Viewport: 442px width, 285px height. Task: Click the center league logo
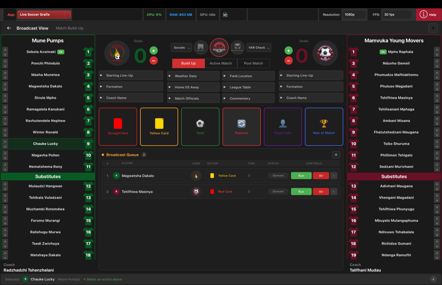pyautogui.click(x=219, y=47)
